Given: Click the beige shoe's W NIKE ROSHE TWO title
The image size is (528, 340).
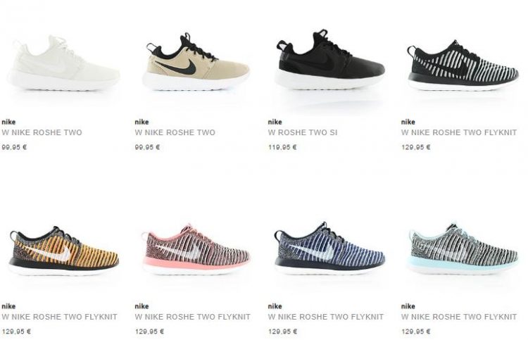Looking at the screenshot, I should point(175,132).
